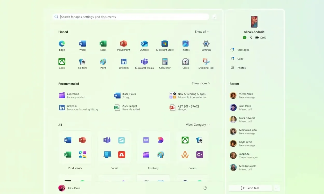
Task: Open Outlook
Action: pyautogui.click(x=144, y=44)
